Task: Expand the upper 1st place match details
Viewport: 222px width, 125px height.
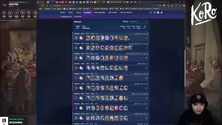Action: point(146,68)
